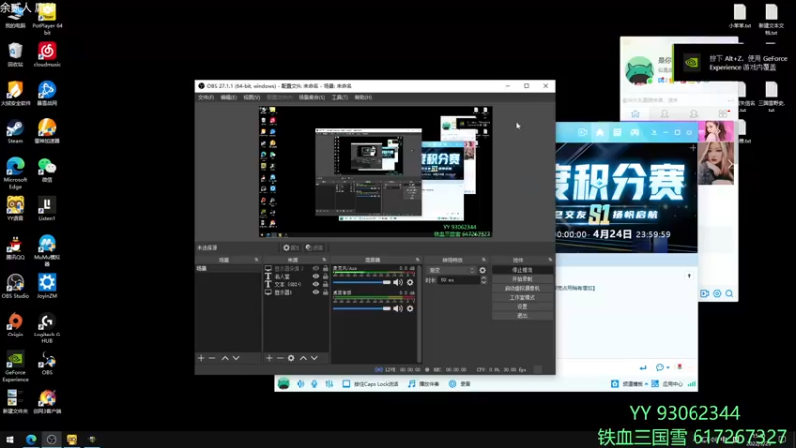Toggle lock of Display Capture 2 source
The height and width of the screenshot is (448, 796).
click(x=326, y=268)
